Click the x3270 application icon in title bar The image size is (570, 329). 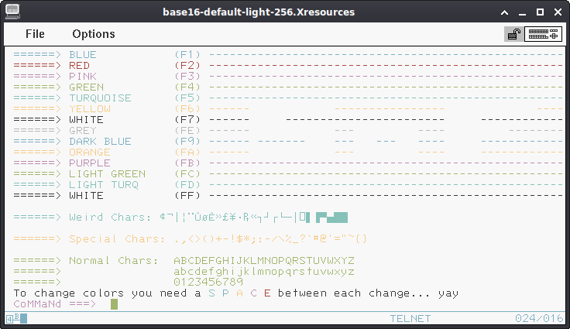click(x=12, y=12)
